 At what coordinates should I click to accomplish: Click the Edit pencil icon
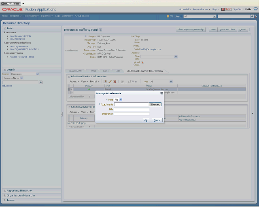pyautogui.click(x=110, y=82)
